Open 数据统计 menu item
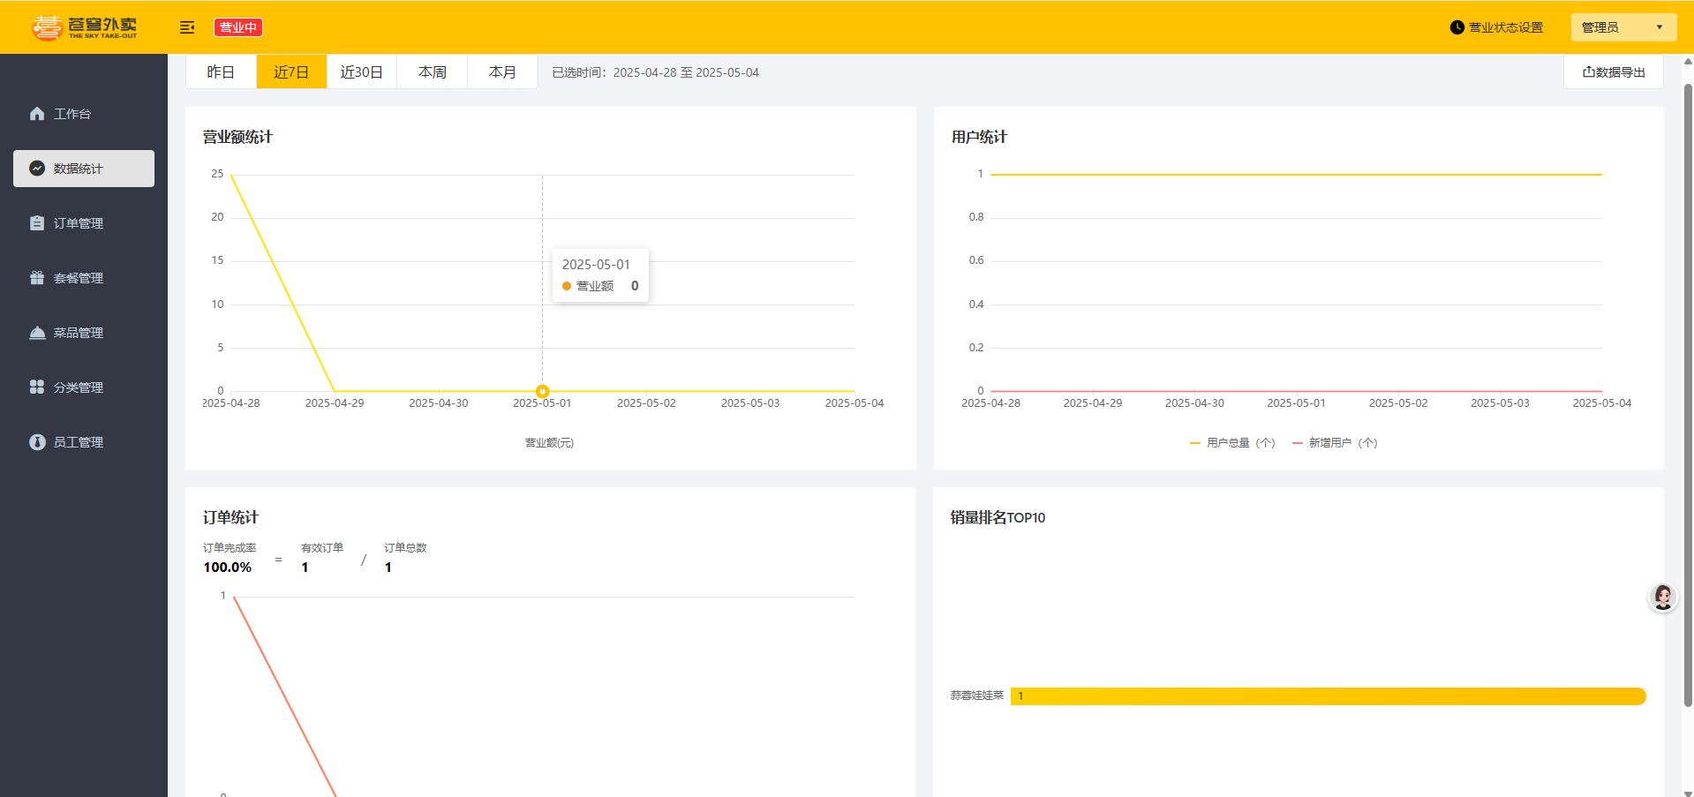 (84, 169)
